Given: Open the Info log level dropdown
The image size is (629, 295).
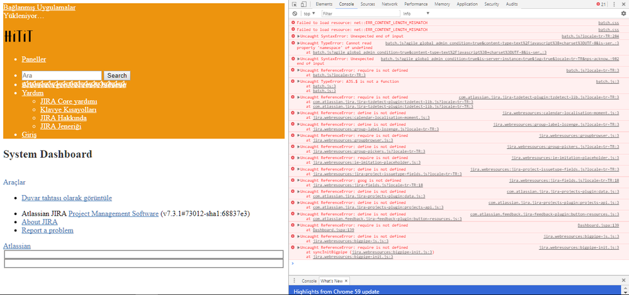Looking at the screenshot, I should [416, 14].
